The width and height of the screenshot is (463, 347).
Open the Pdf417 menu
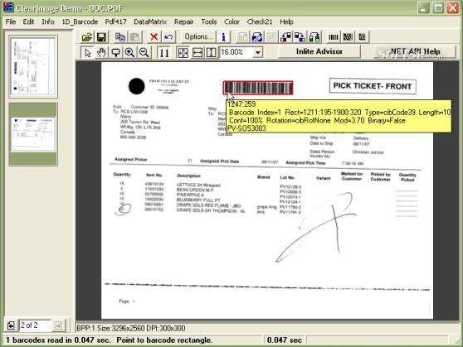click(116, 22)
